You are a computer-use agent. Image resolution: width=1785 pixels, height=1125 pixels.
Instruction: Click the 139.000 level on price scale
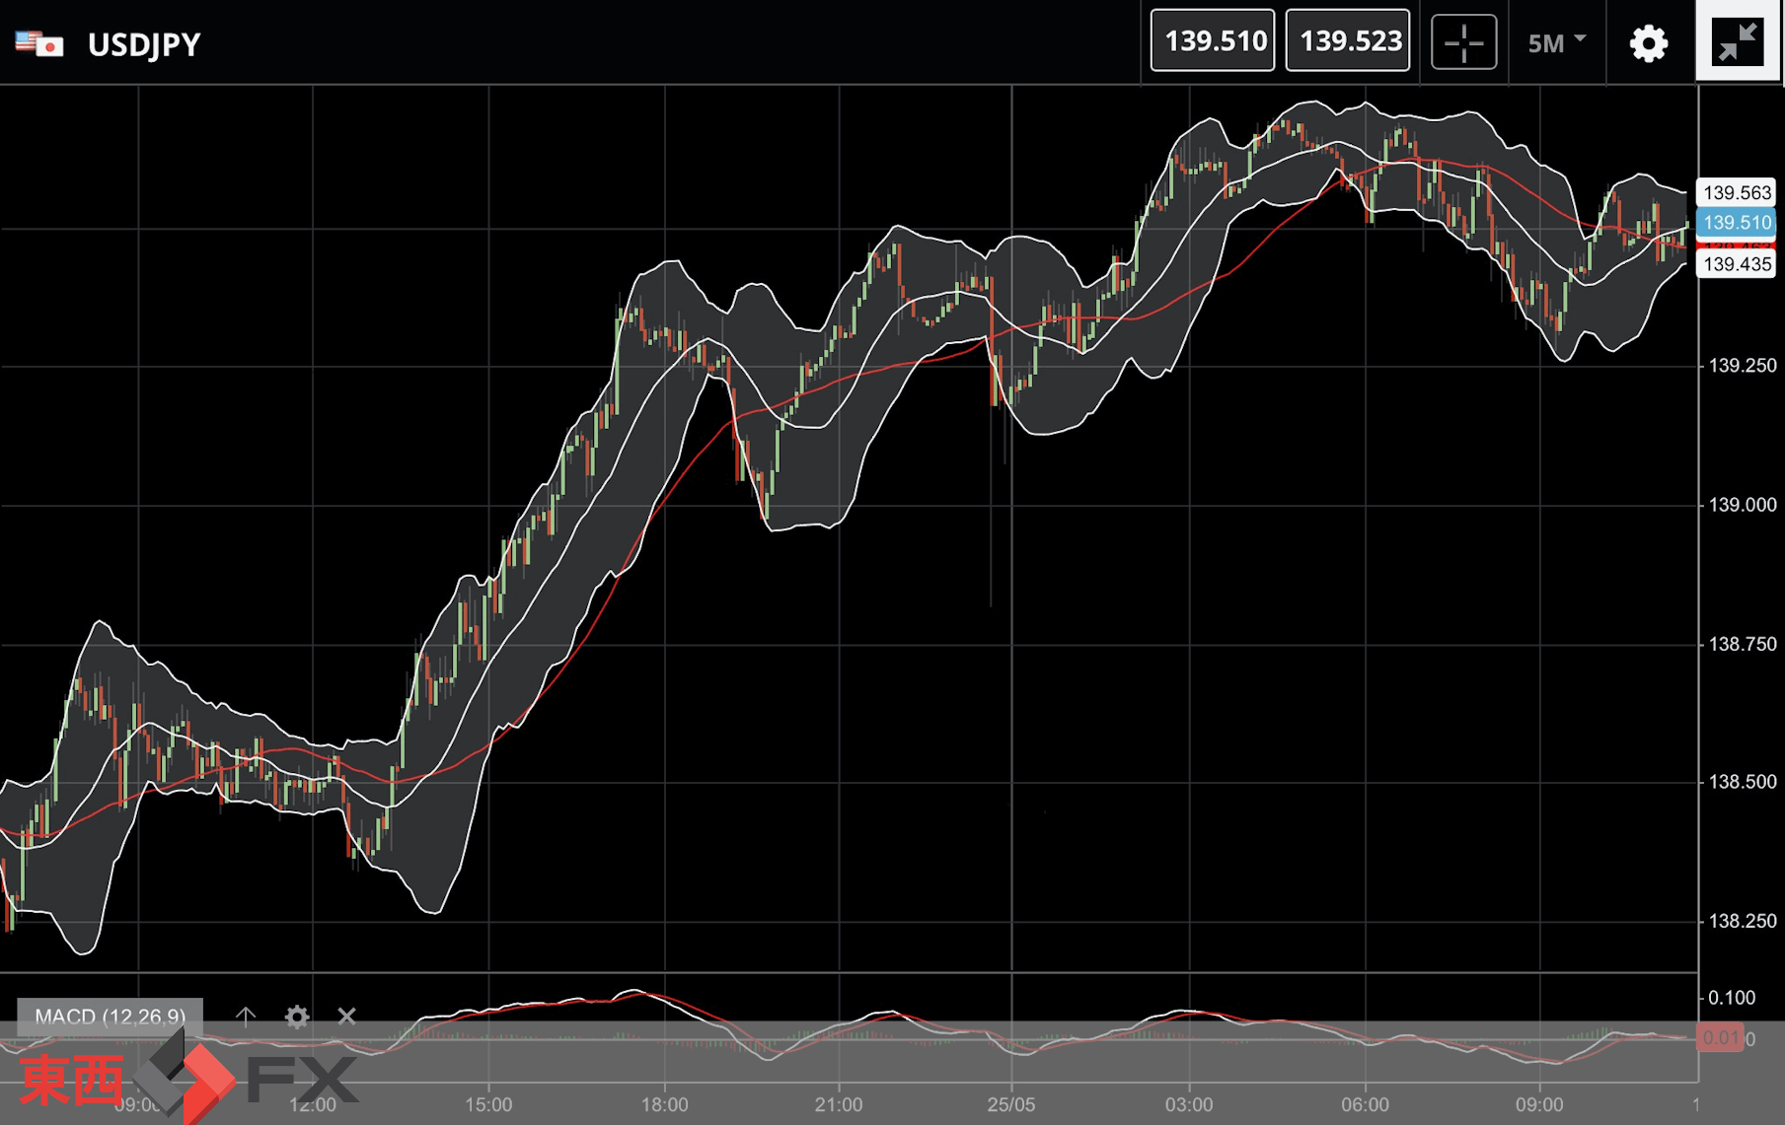[x=1742, y=505]
